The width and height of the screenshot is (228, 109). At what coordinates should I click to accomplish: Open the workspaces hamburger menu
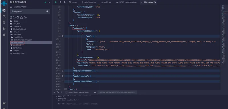coord(11,7)
